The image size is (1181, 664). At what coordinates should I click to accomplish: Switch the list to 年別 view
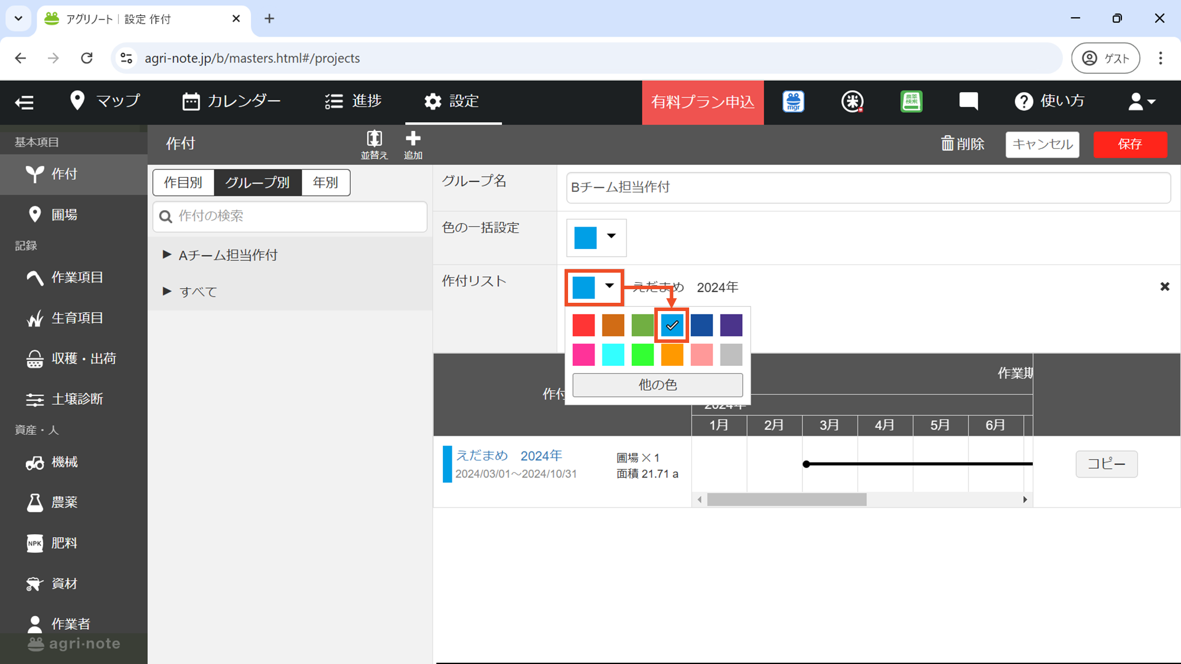(325, 182)
